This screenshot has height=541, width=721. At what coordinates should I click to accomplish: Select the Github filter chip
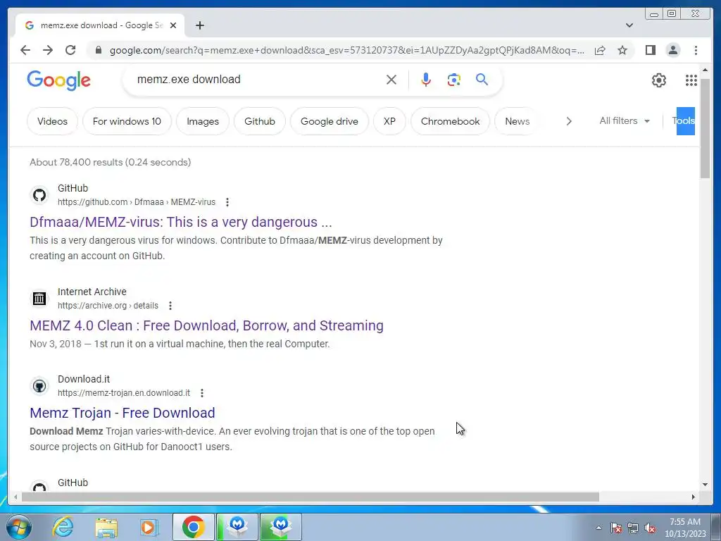click(260, 121)
